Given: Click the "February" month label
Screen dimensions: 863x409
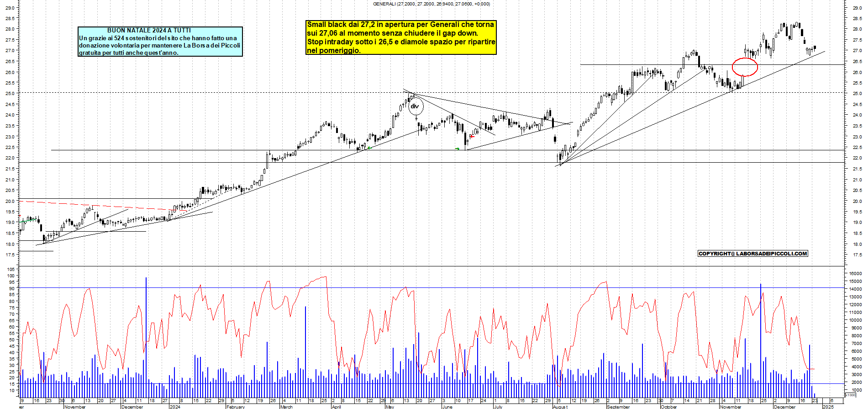Looking at the screenshot, I should 236,407.
